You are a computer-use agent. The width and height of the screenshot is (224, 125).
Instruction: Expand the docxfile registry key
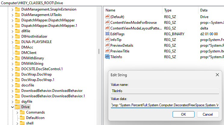13,85
